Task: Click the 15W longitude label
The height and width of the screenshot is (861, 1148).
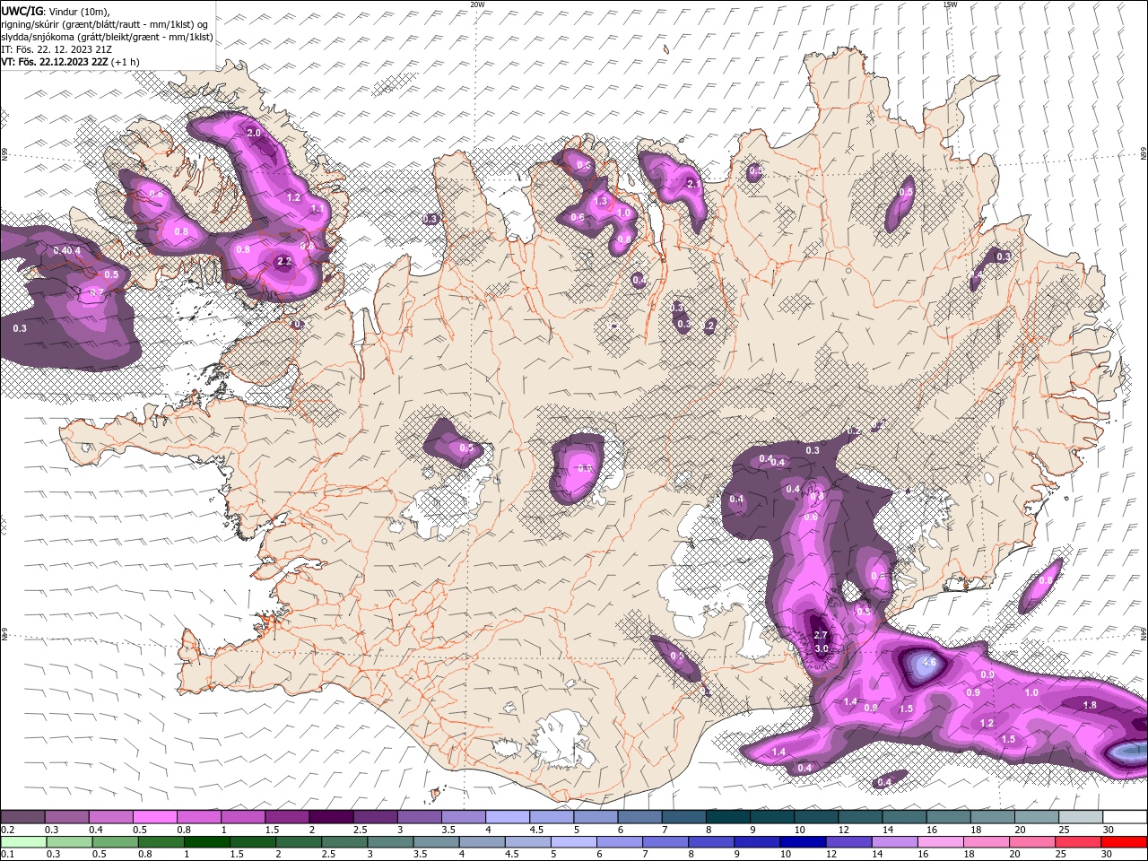Action: 950,4
